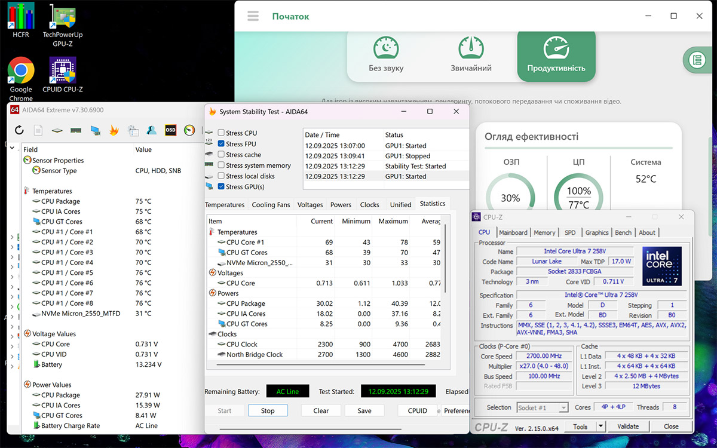Click the AIDA64 red 64 title bar icon
Image resolution: width=717 pixels, height=448 pixels.
tap(15, 111)
